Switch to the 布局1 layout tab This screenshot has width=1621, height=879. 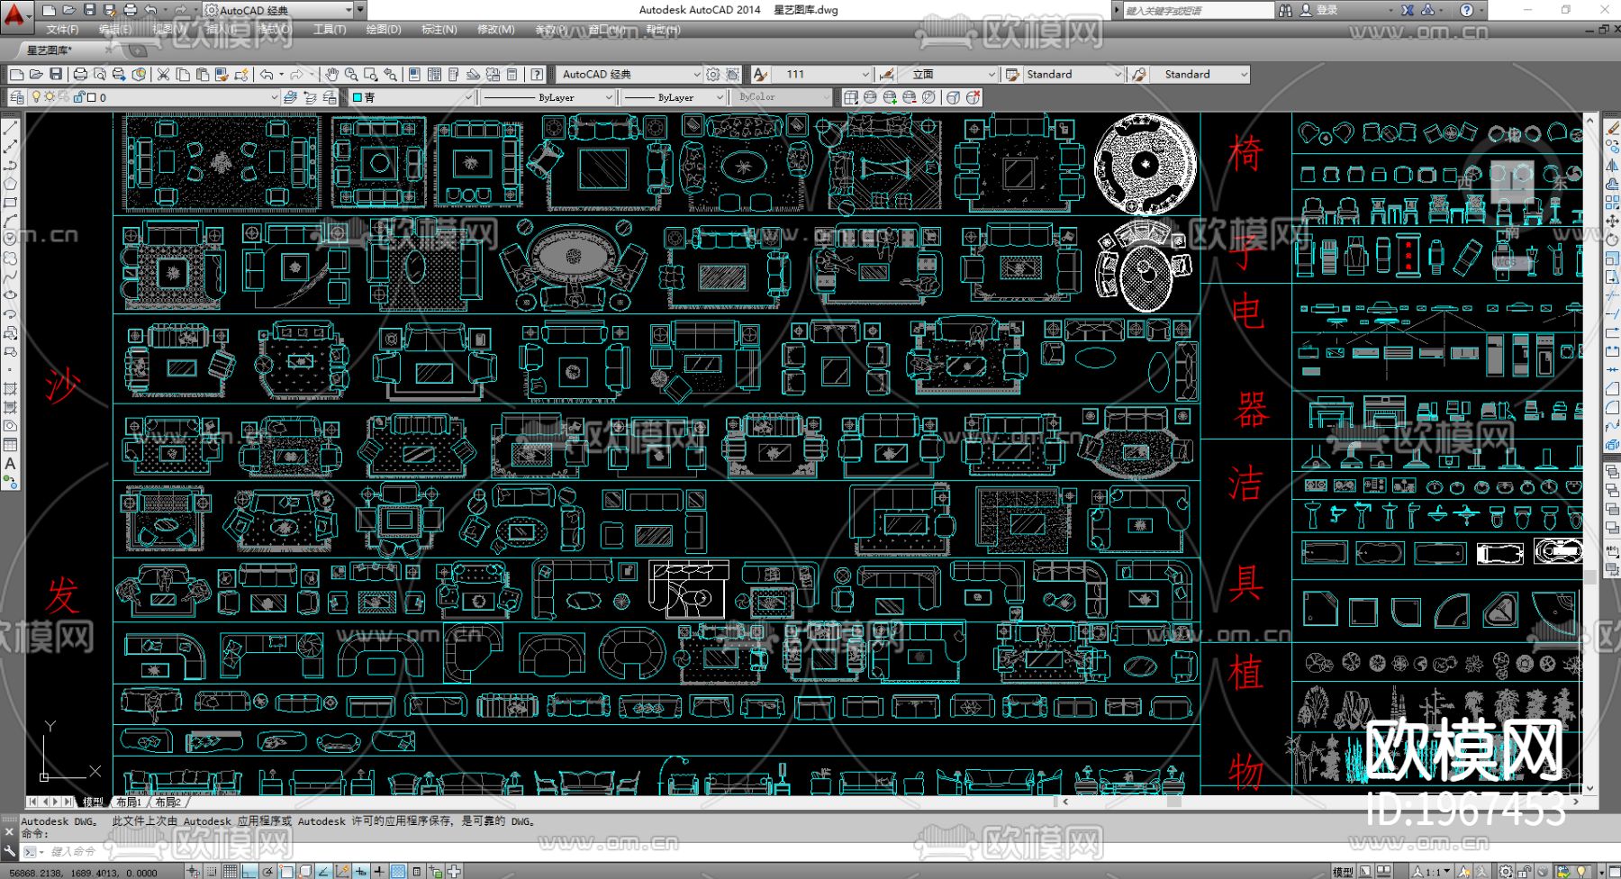coord(129,802)
